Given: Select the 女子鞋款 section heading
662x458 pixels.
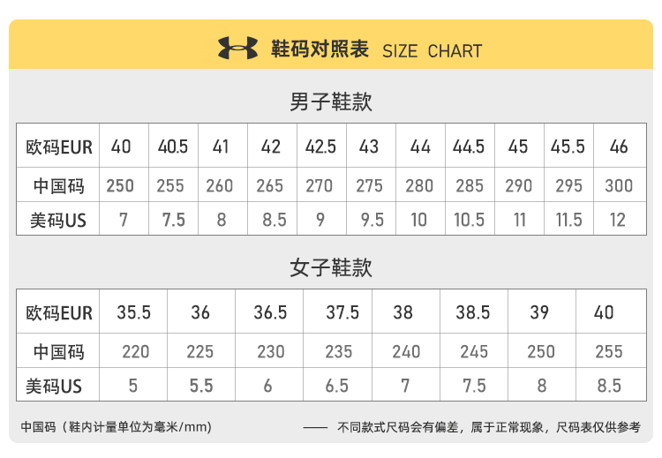Looking at the screenshot, I should pyautogui.click(x=331, y=267).
